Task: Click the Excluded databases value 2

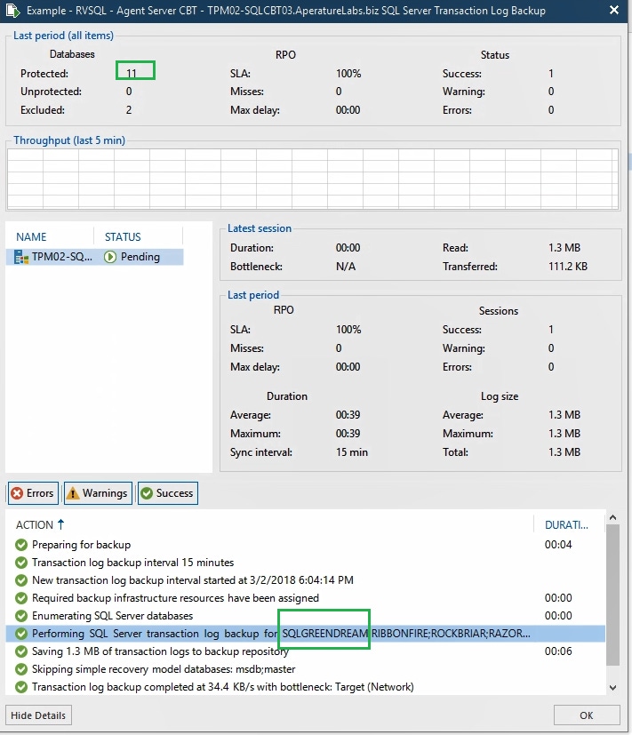Action: tap(129, 110)
